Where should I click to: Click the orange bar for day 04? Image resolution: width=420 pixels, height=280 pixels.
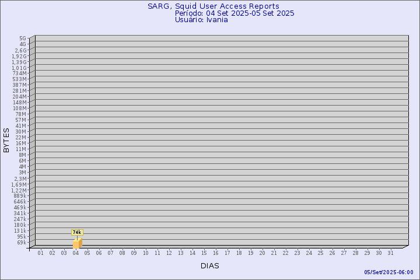point(77,243)
